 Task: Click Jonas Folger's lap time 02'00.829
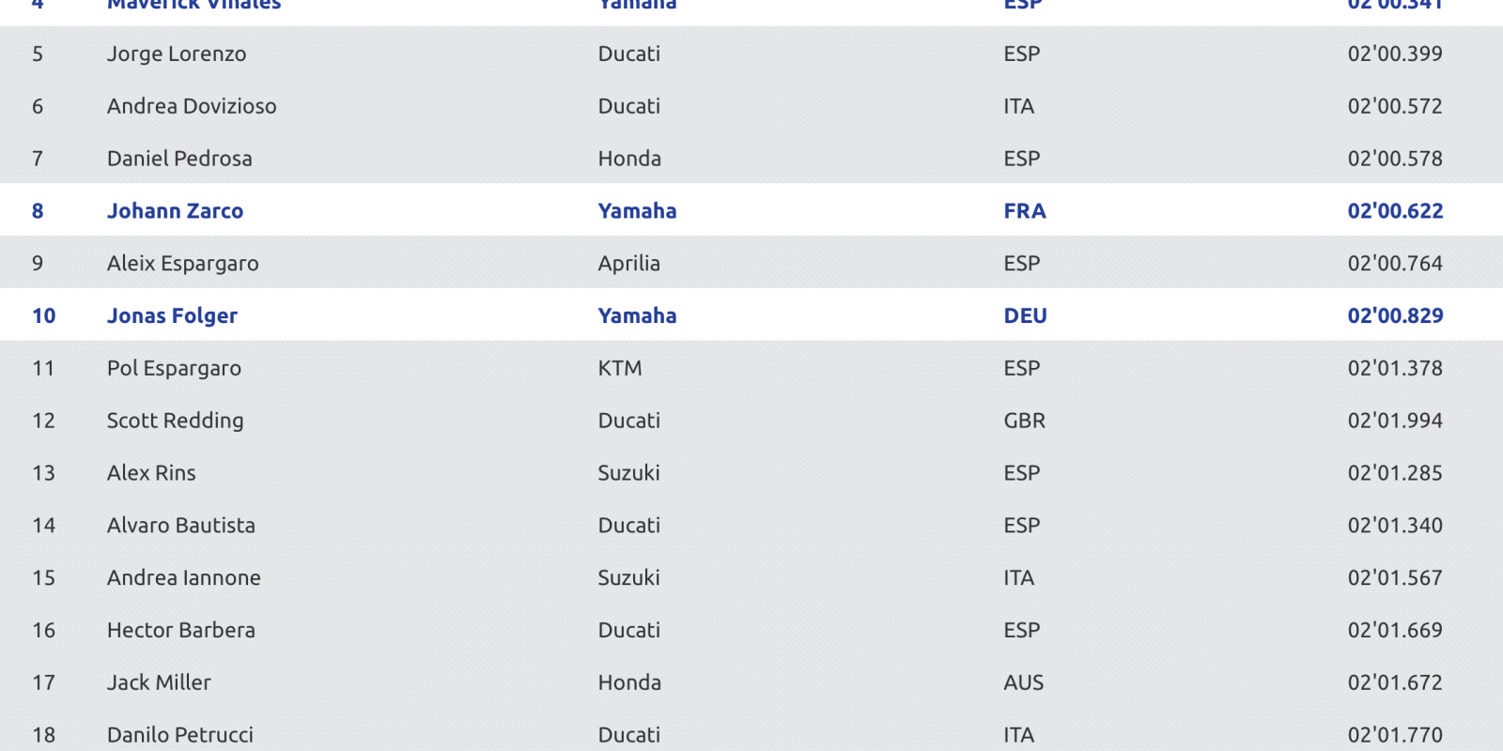tap(1395, 316)
